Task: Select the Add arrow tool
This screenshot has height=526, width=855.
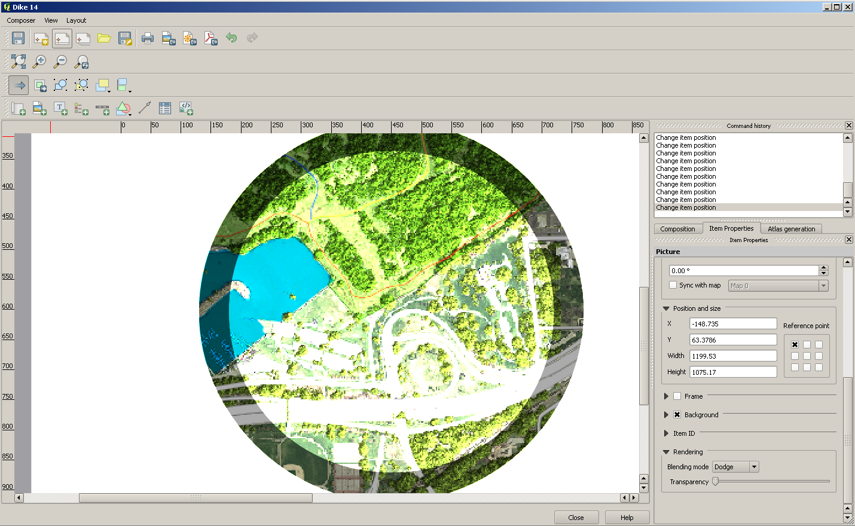Action: [x=144, y=108]
